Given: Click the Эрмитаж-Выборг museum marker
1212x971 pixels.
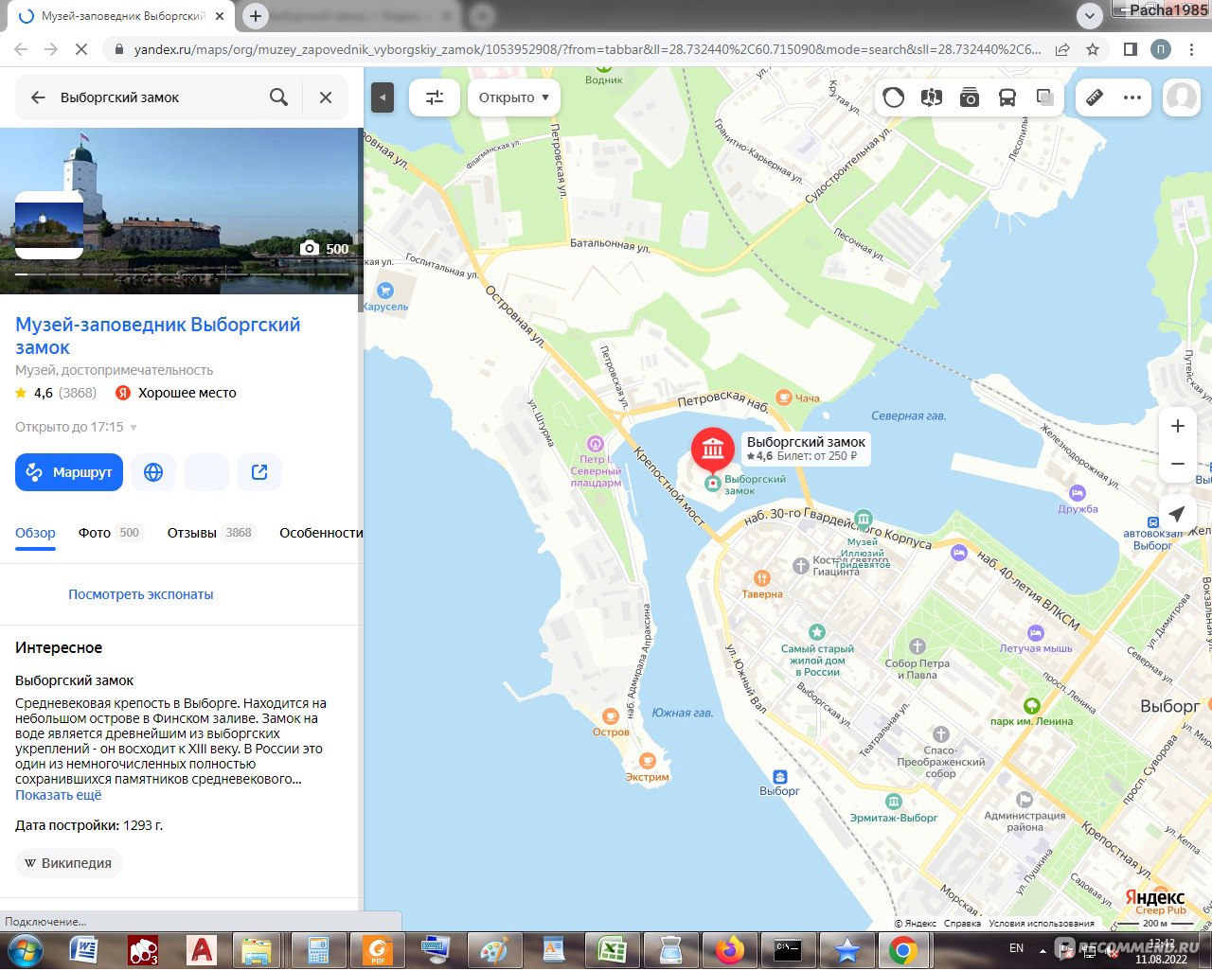Looking at the screenshot, I should click(893, 802).
